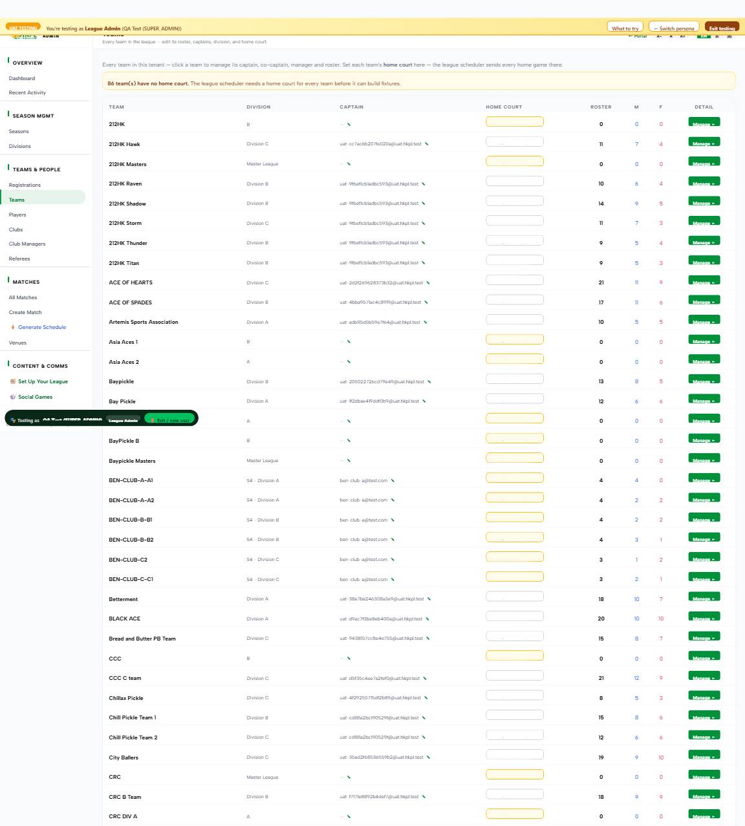
Task: Open Club Managers in sidebar
Action: [27, 244]
